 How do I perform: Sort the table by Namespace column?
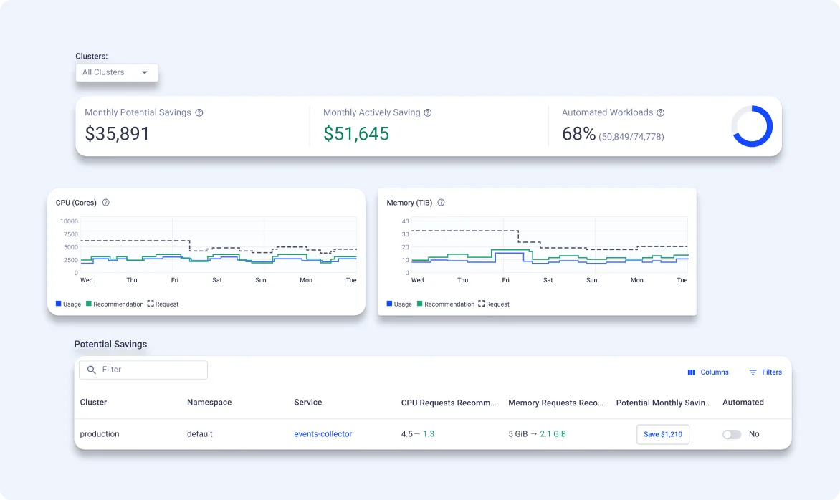point(209,403)
